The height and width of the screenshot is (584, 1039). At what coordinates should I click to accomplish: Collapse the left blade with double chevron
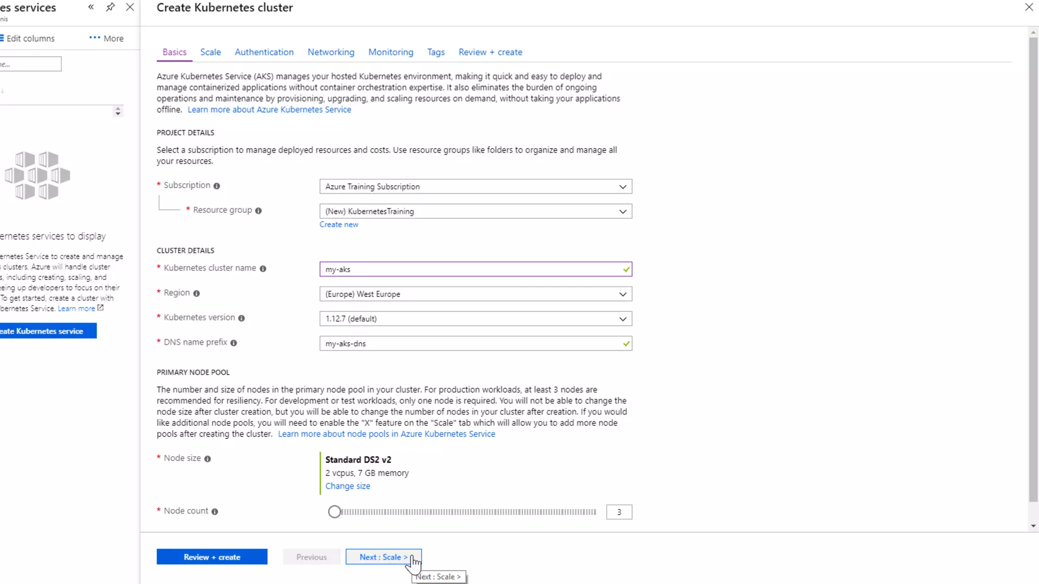pyautogui.click(x=91, y=7)
